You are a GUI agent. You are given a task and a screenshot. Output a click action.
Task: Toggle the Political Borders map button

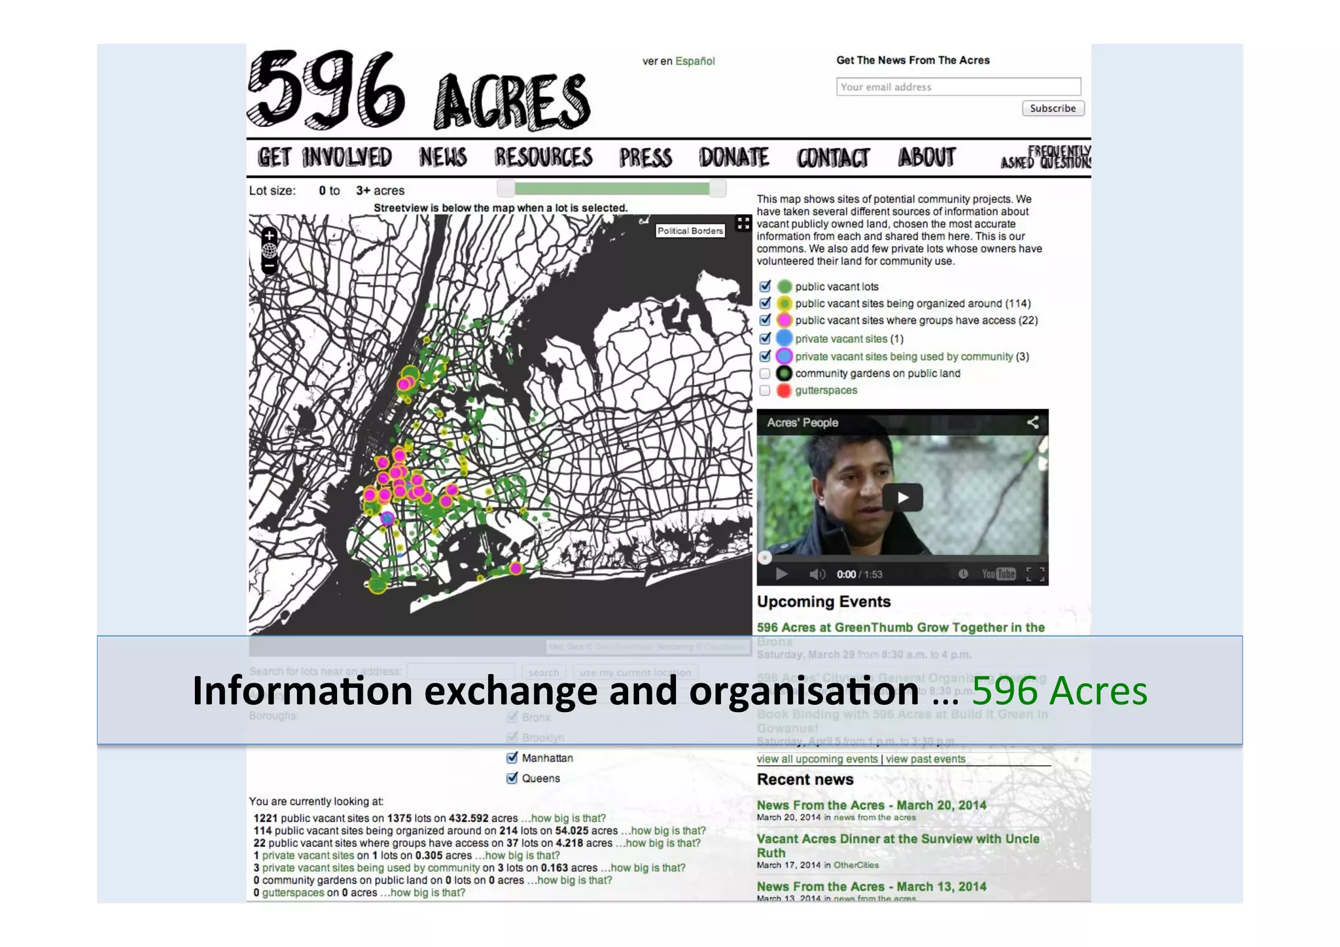tap(690, 231)
